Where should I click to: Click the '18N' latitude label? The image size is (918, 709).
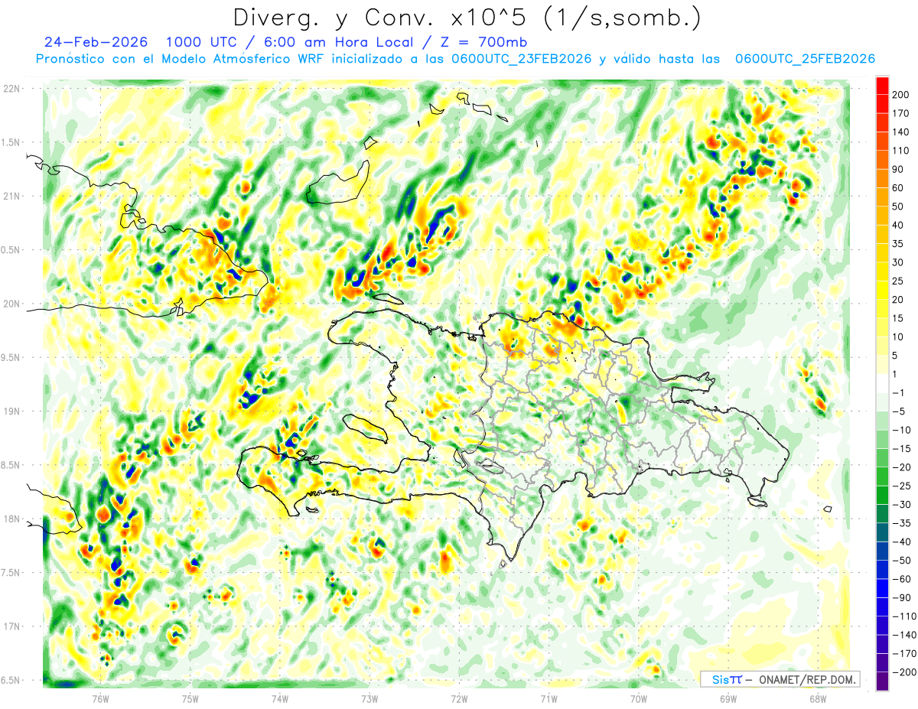(12, 519)
